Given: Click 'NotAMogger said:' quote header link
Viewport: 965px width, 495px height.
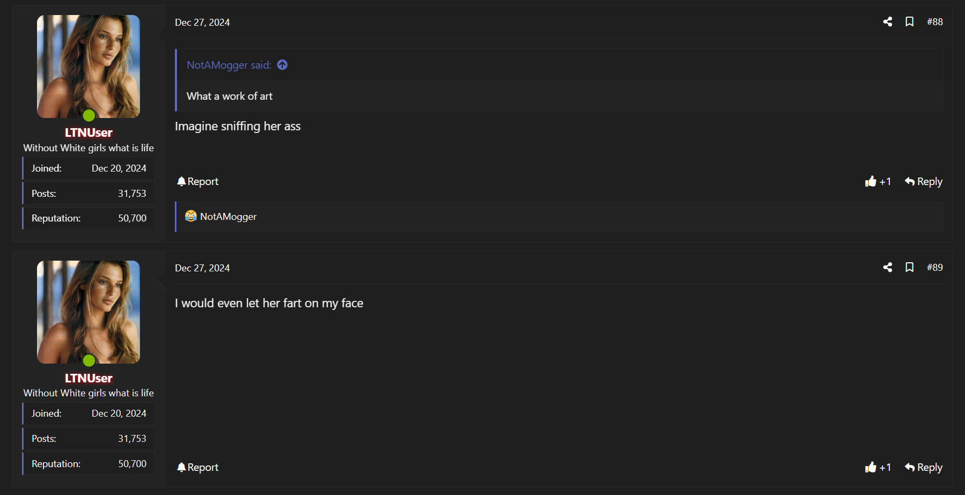Looking at the screenshot, I should coord(229,65).
